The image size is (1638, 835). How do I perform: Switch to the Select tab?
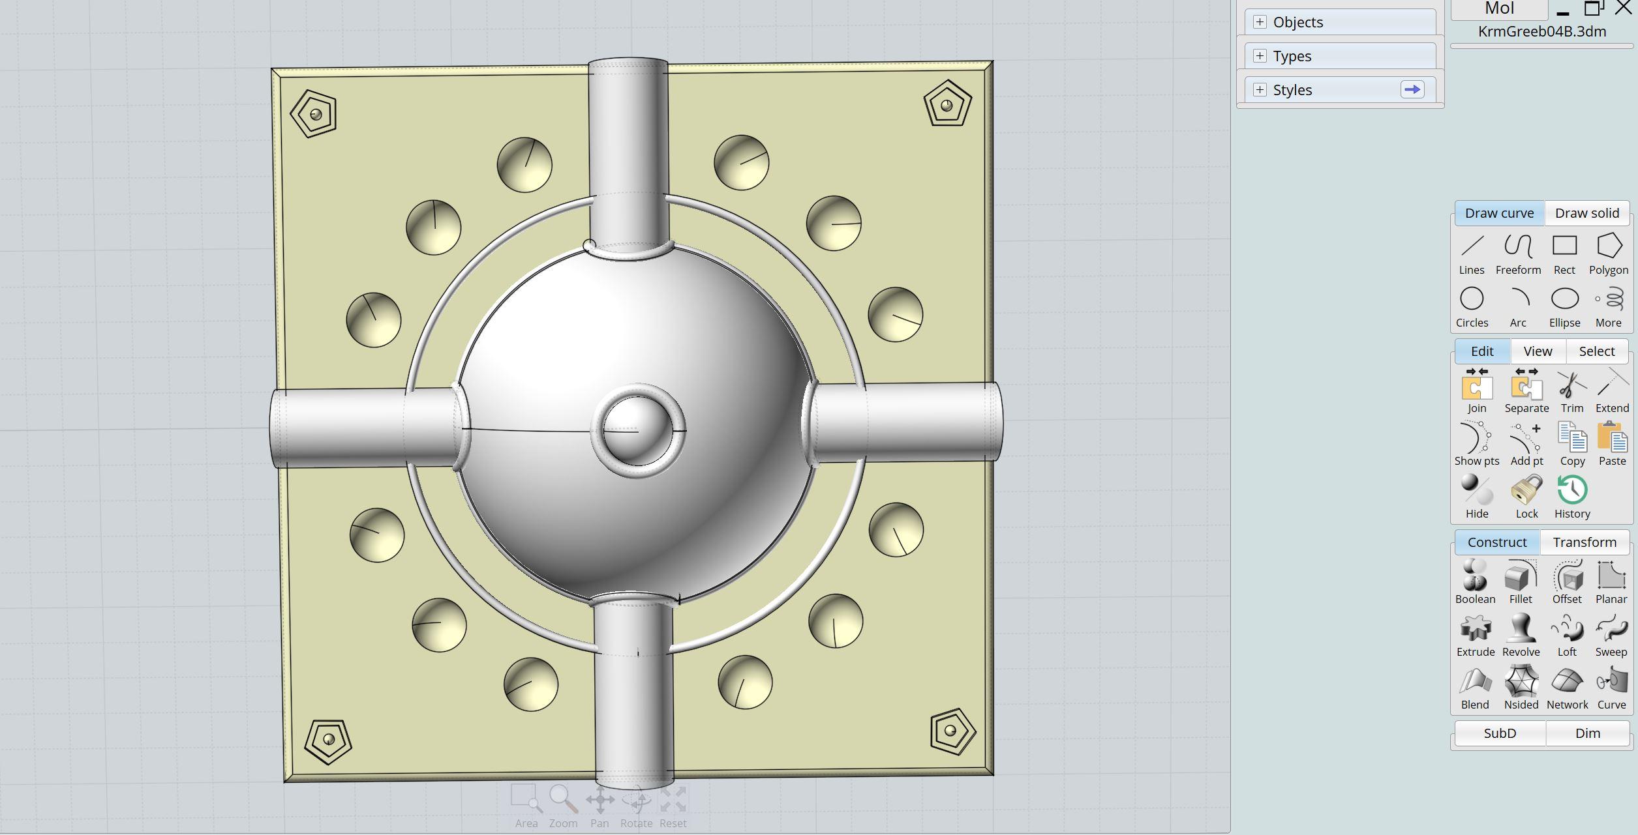coord(1596,351)
